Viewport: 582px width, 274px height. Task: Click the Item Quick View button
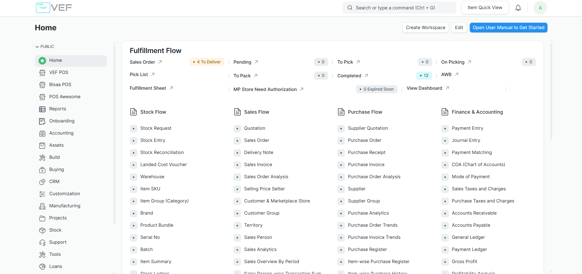(x=485, y=8)
